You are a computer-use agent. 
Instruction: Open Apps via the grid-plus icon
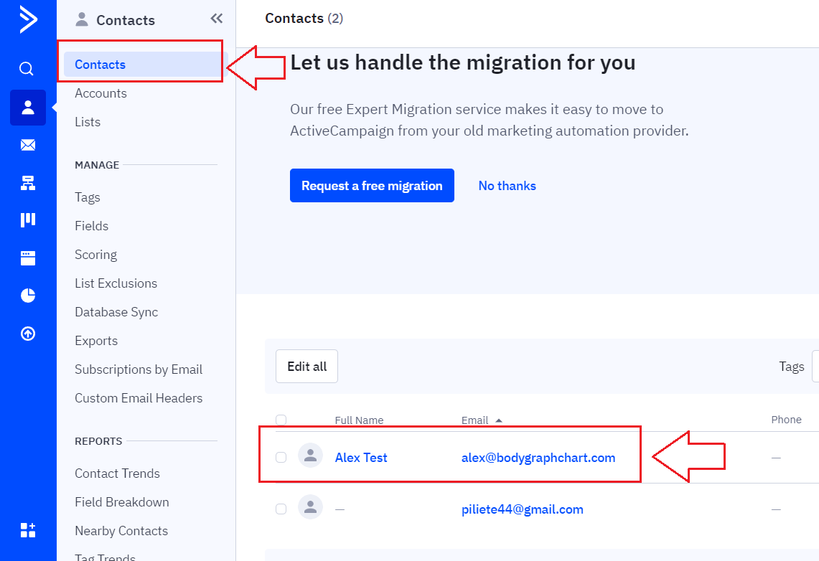(28, 529)
